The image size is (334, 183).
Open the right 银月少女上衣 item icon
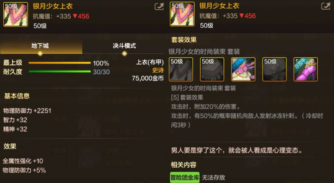(182, 14)
